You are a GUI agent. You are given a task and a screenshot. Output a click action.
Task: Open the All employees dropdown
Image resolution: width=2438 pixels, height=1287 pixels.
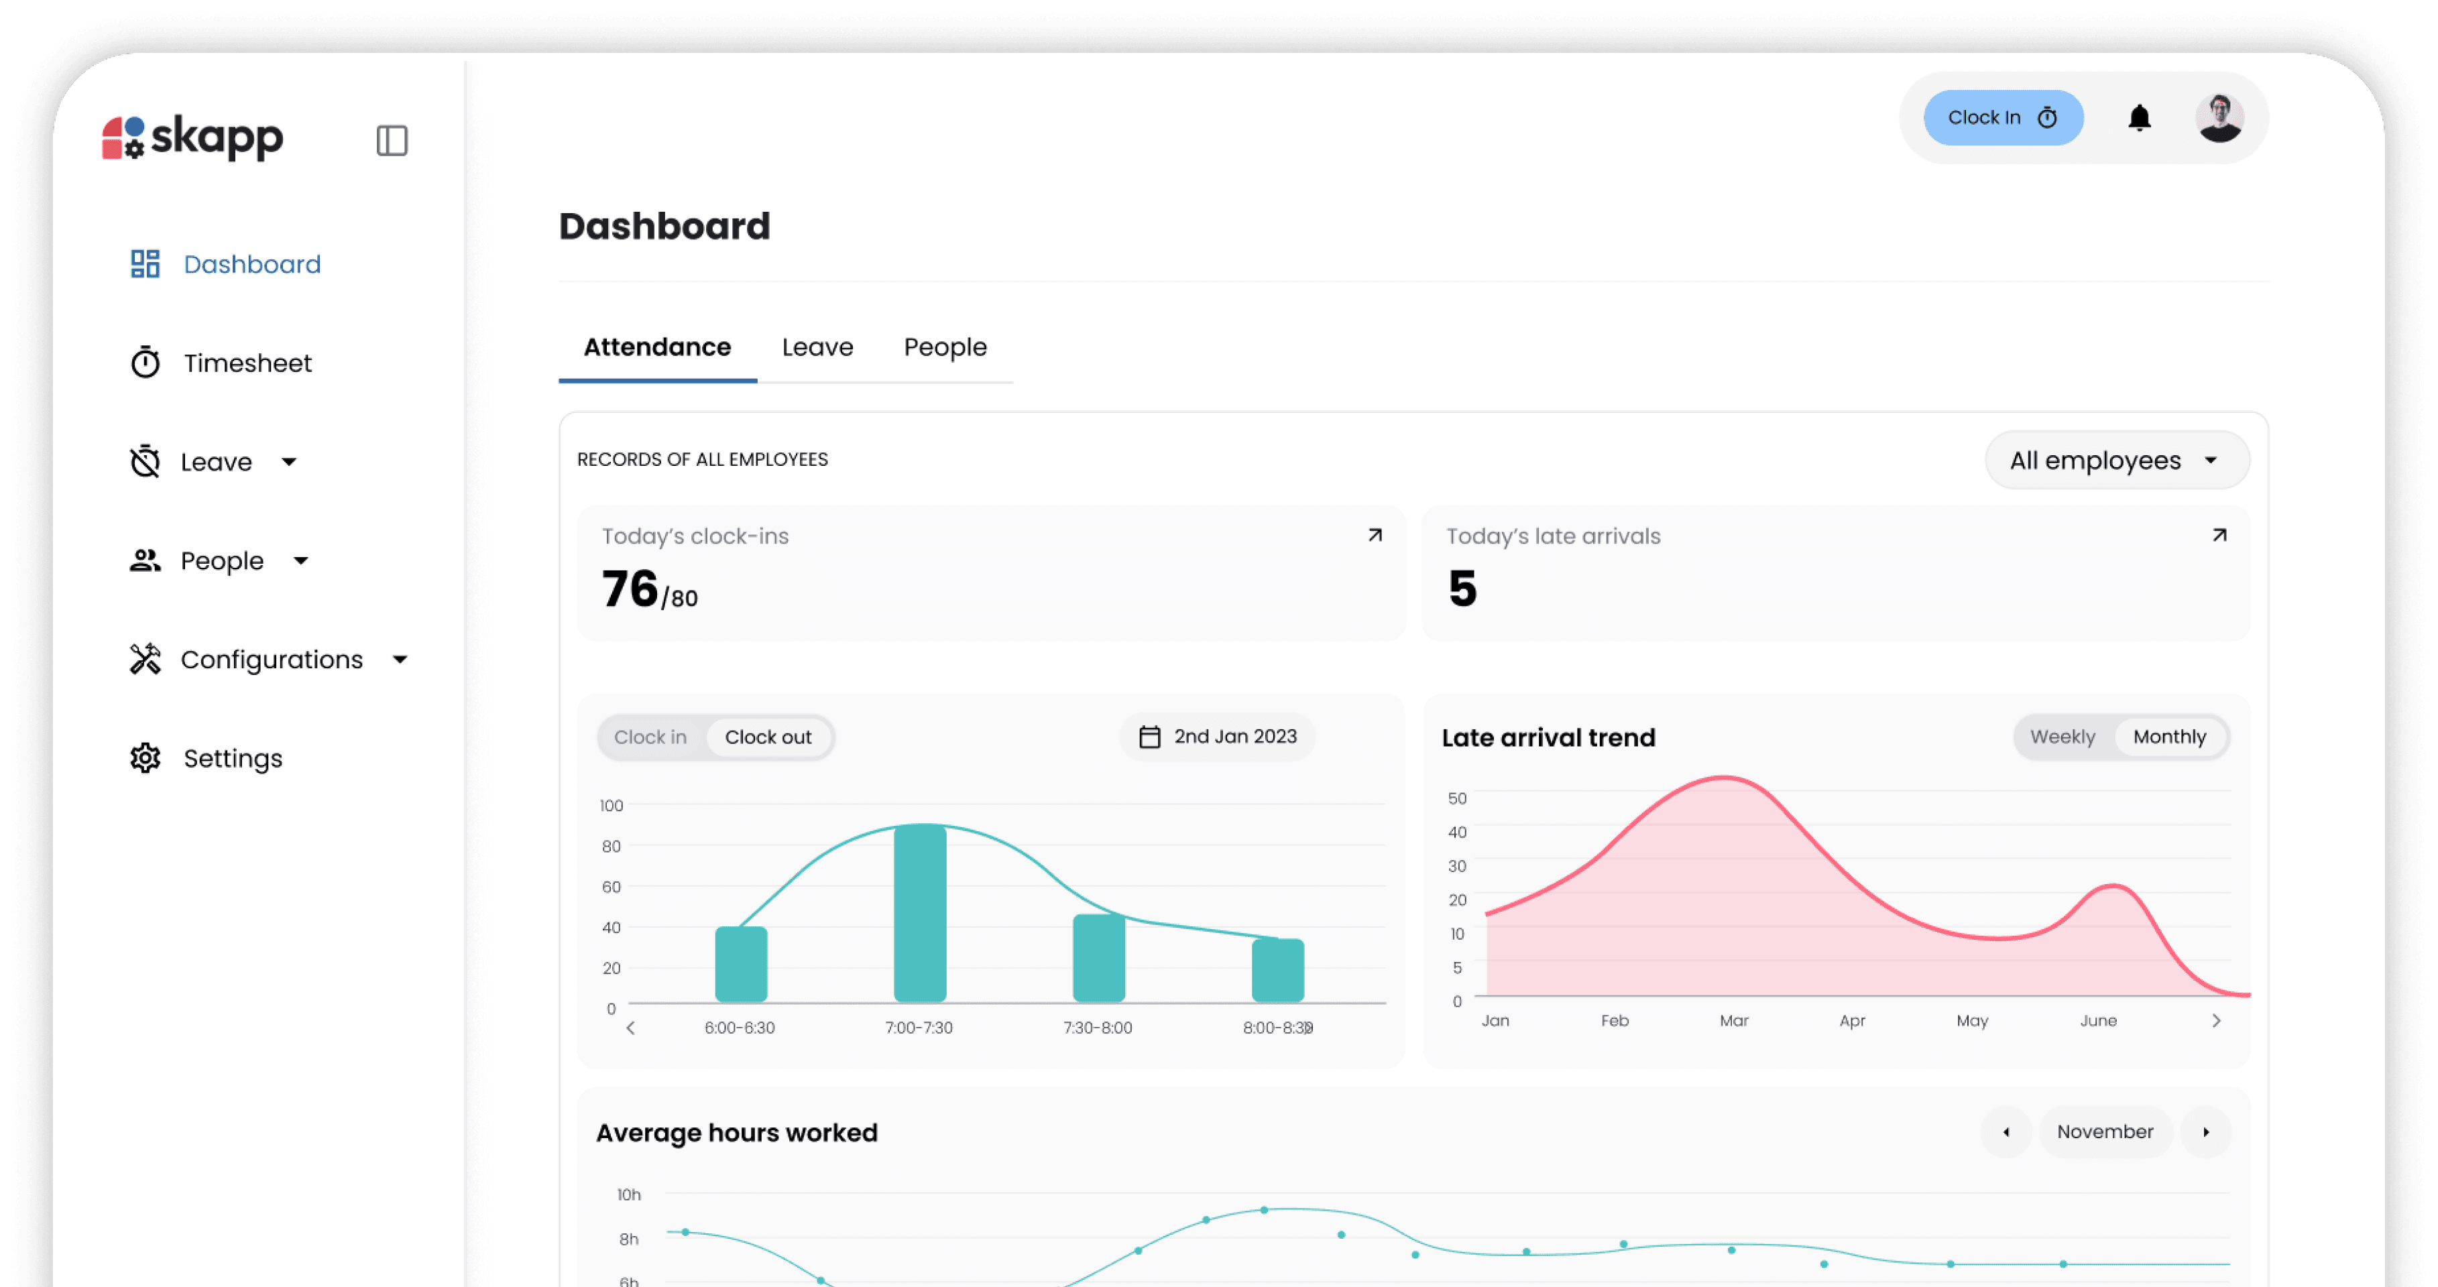[x=2116, y=461]
